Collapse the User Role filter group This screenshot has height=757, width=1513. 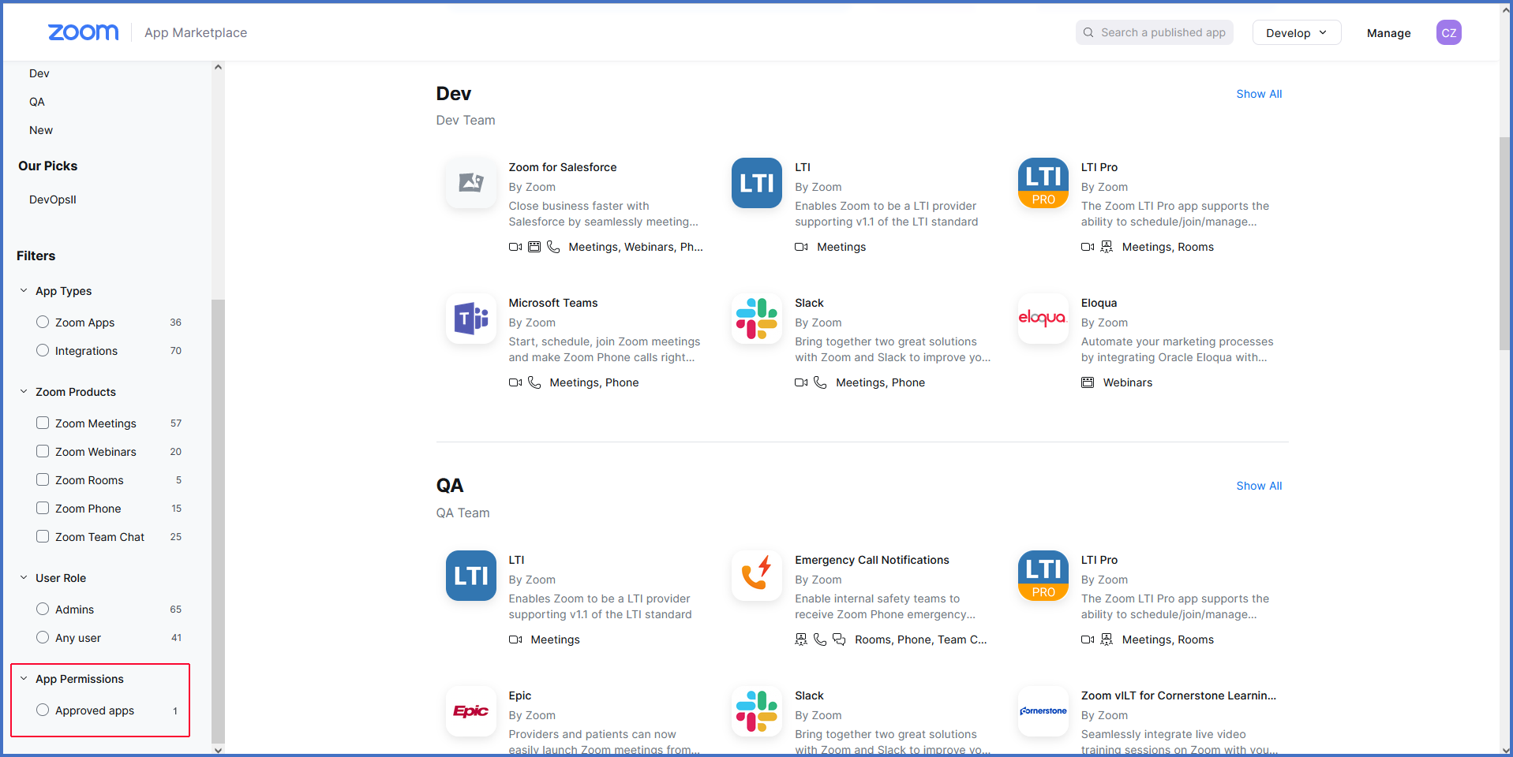coord(24,578)
